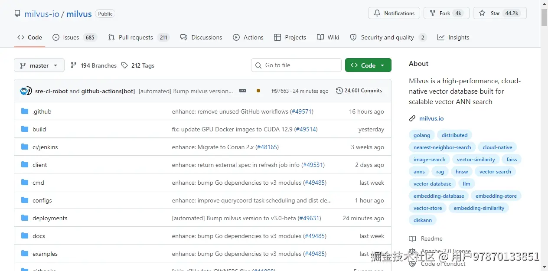Visit the milvus.io website link
548x271 pixels.
pyautogui.click(x=431, y=118)
